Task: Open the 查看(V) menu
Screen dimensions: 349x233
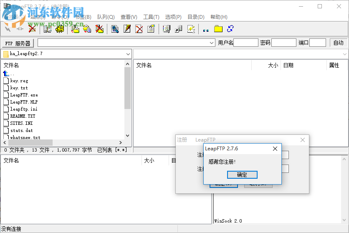Action: tap(129, 17)
